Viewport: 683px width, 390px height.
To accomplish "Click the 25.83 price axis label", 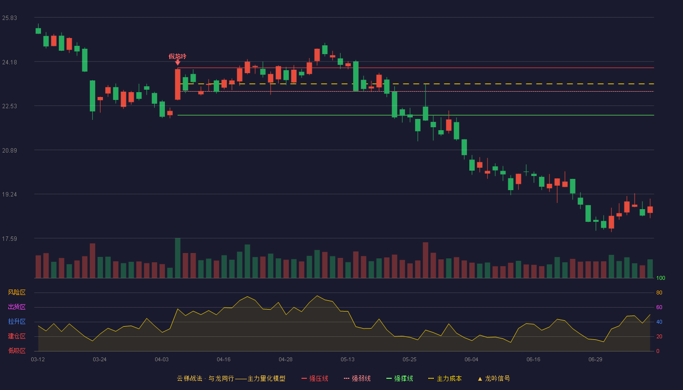I will pos(9,18).
